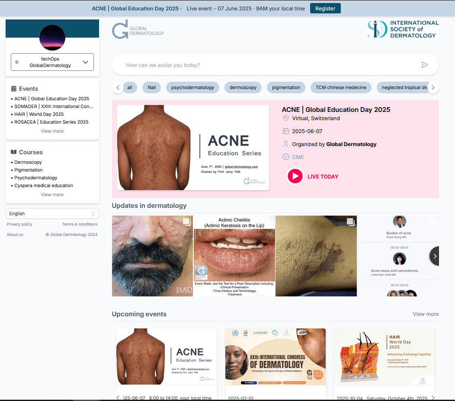Click View more under Courses
Screen dimensions: 455x401
click(52, 194)
